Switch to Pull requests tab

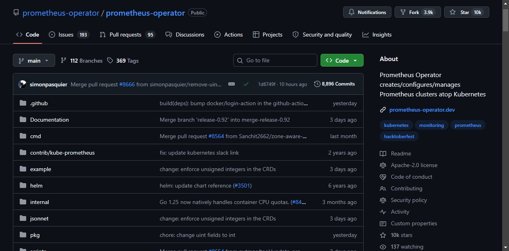pyautogui.click(x=127, y=35)
